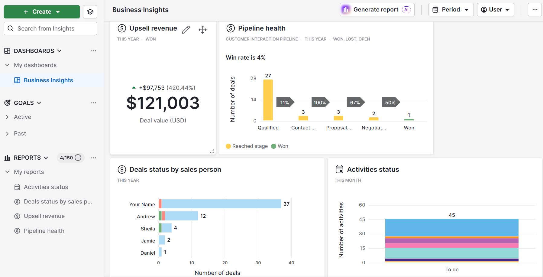
Task: Click the Generate report button
Action: [x=377, y=9]
